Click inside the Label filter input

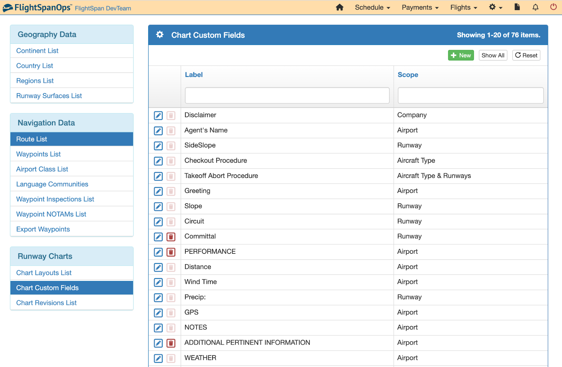point(287,95)
